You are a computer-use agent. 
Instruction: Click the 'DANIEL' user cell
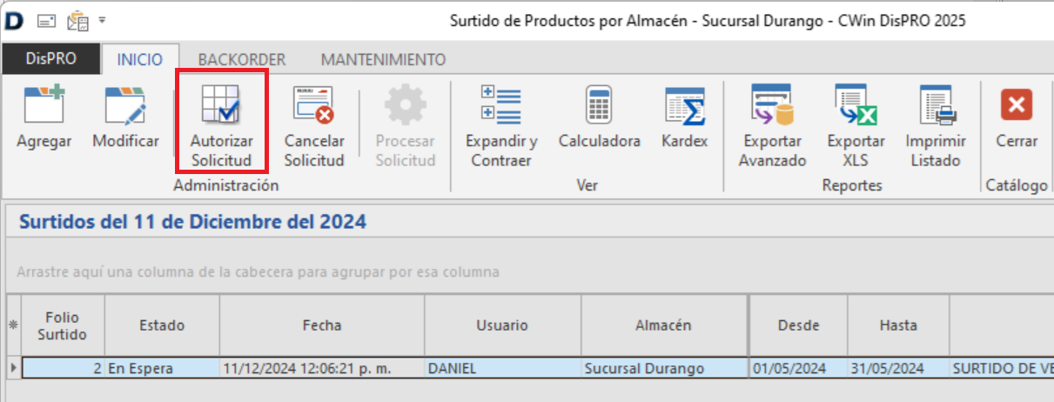coord(502,368)
